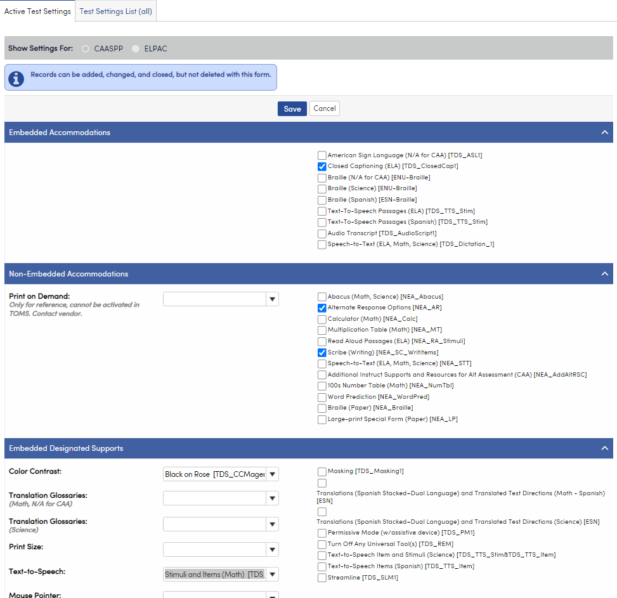
Task: Collapse the Non-Embedded Accommodations section chevron
Action: click(x=604, y=273)
